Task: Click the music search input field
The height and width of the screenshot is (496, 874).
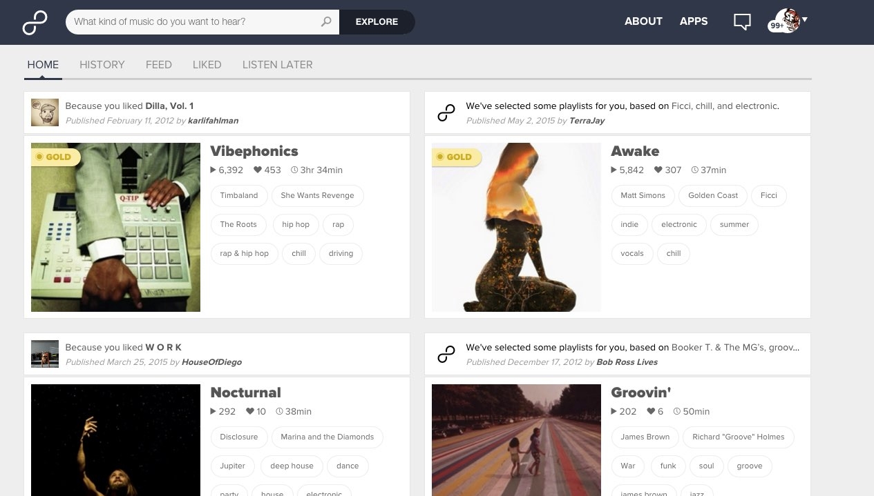Action: click(193, 22)
